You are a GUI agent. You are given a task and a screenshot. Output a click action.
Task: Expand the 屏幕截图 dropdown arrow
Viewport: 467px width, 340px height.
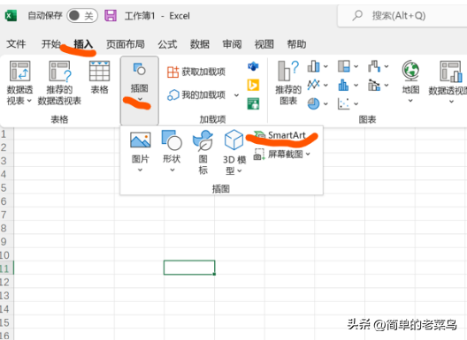(308, 154)
